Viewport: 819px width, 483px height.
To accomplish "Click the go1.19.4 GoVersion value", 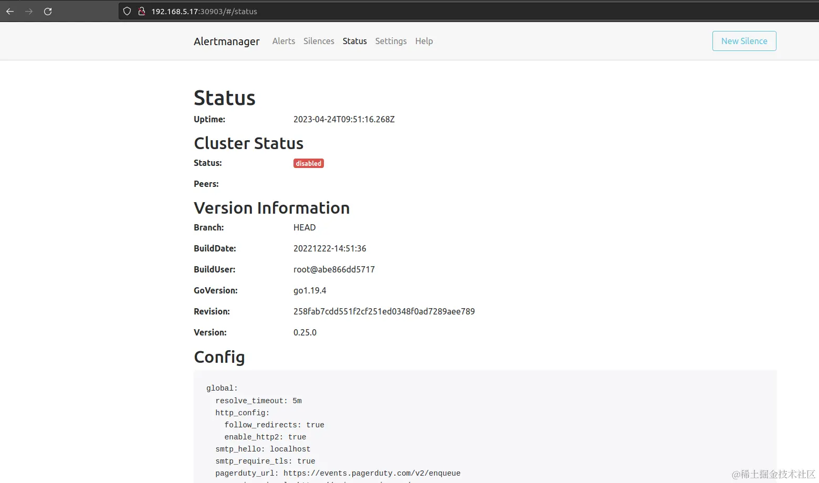I will pyautogui.click(x=309, y=290).
